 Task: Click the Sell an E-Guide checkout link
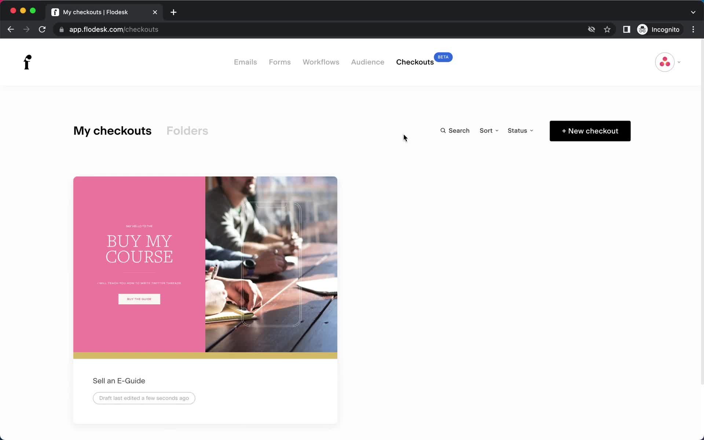point(119,381)
